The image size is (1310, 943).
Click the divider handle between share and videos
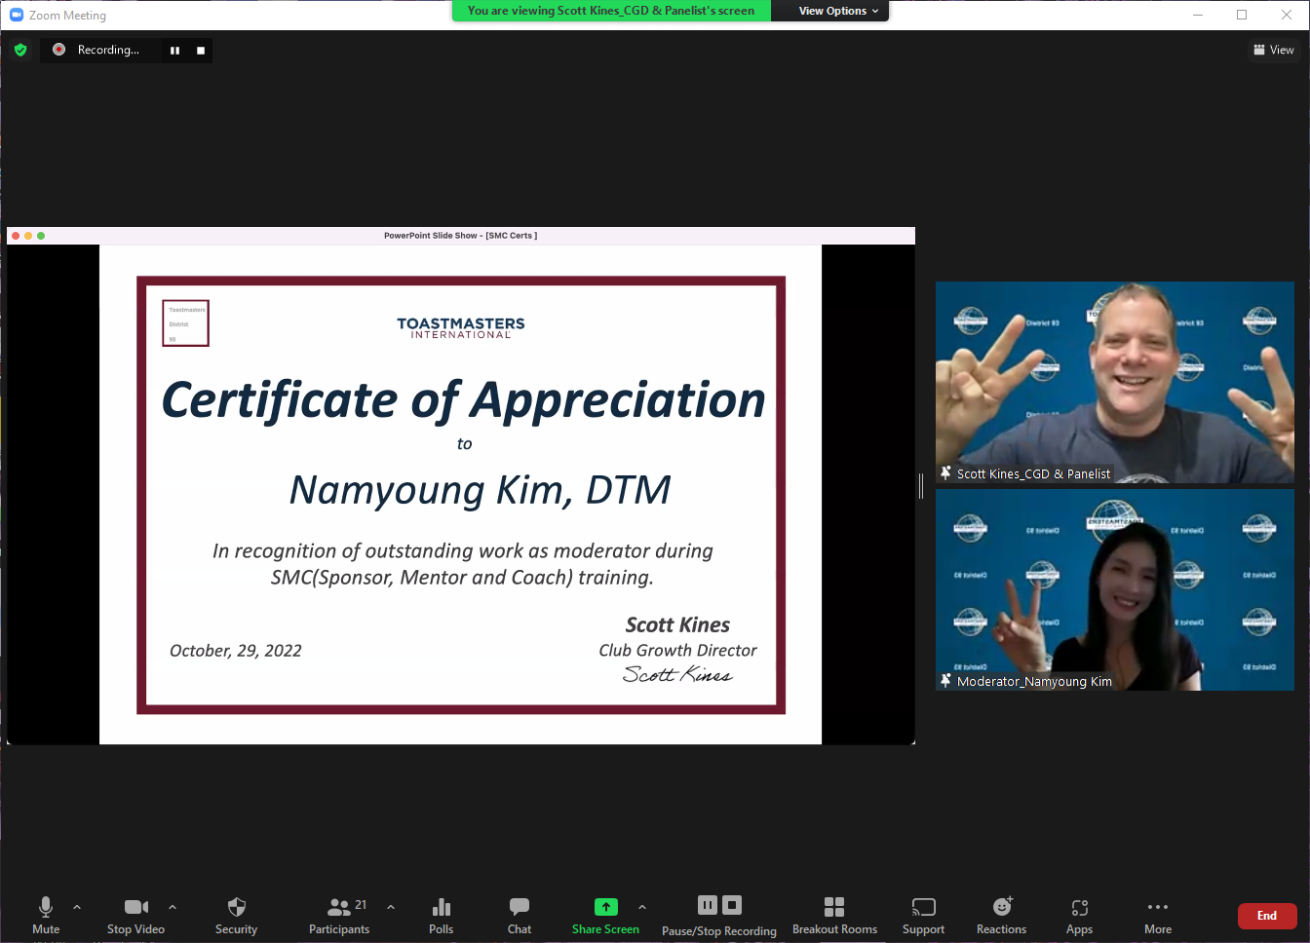coord(921,485)
